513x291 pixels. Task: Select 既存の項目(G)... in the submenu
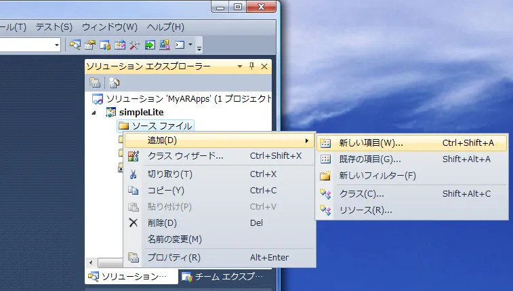411,159
